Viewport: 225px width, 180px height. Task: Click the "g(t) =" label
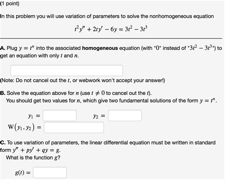(x=23, y=172)
